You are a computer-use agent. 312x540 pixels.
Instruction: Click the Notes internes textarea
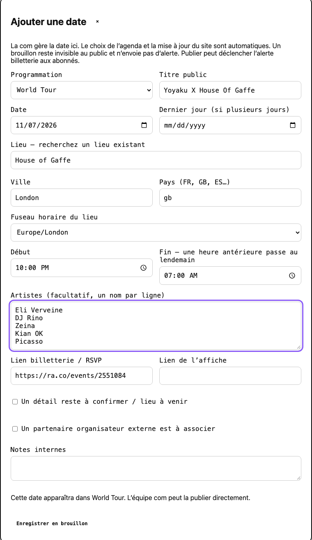(x=156, y=468)
